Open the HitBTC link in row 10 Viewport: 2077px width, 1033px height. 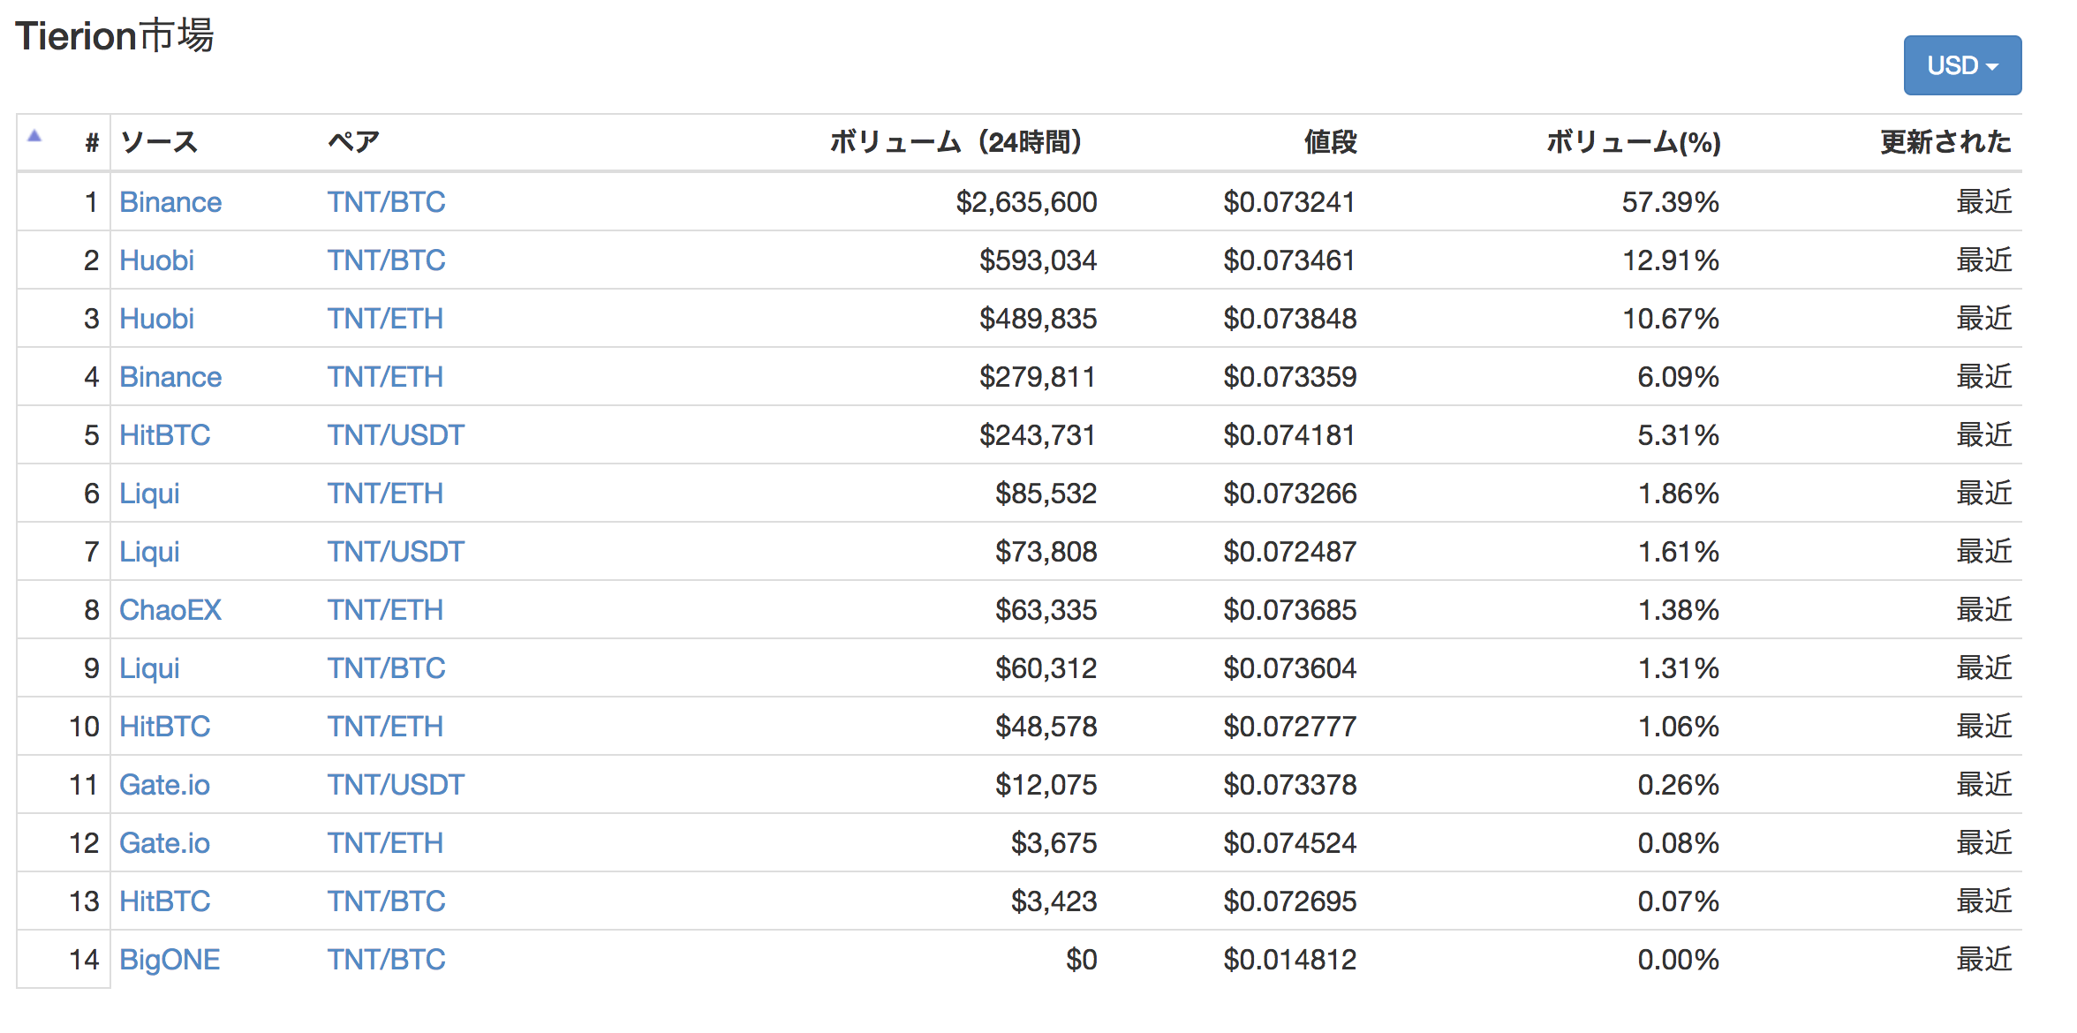[164, 727]
